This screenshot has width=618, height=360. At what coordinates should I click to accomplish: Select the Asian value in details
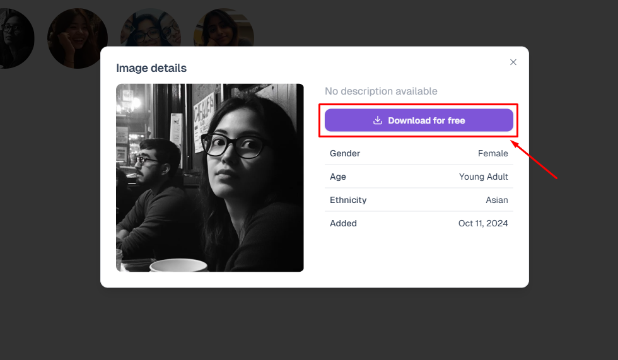point(496,200)
